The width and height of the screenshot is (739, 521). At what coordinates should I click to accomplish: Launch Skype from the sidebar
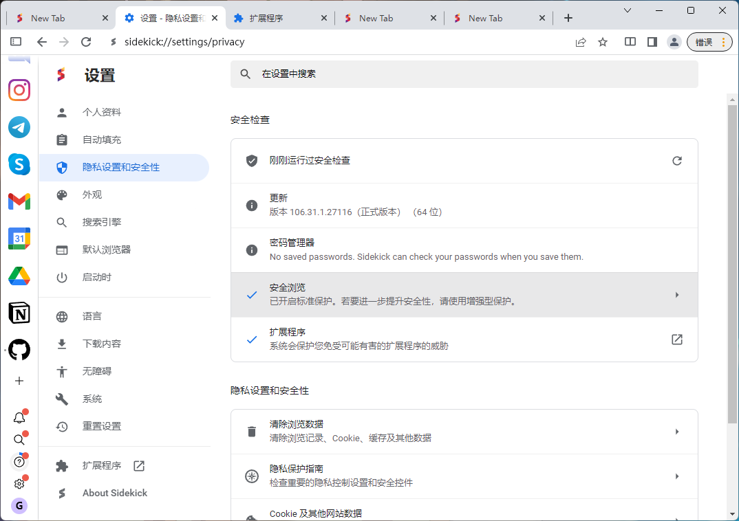[19, 164]
